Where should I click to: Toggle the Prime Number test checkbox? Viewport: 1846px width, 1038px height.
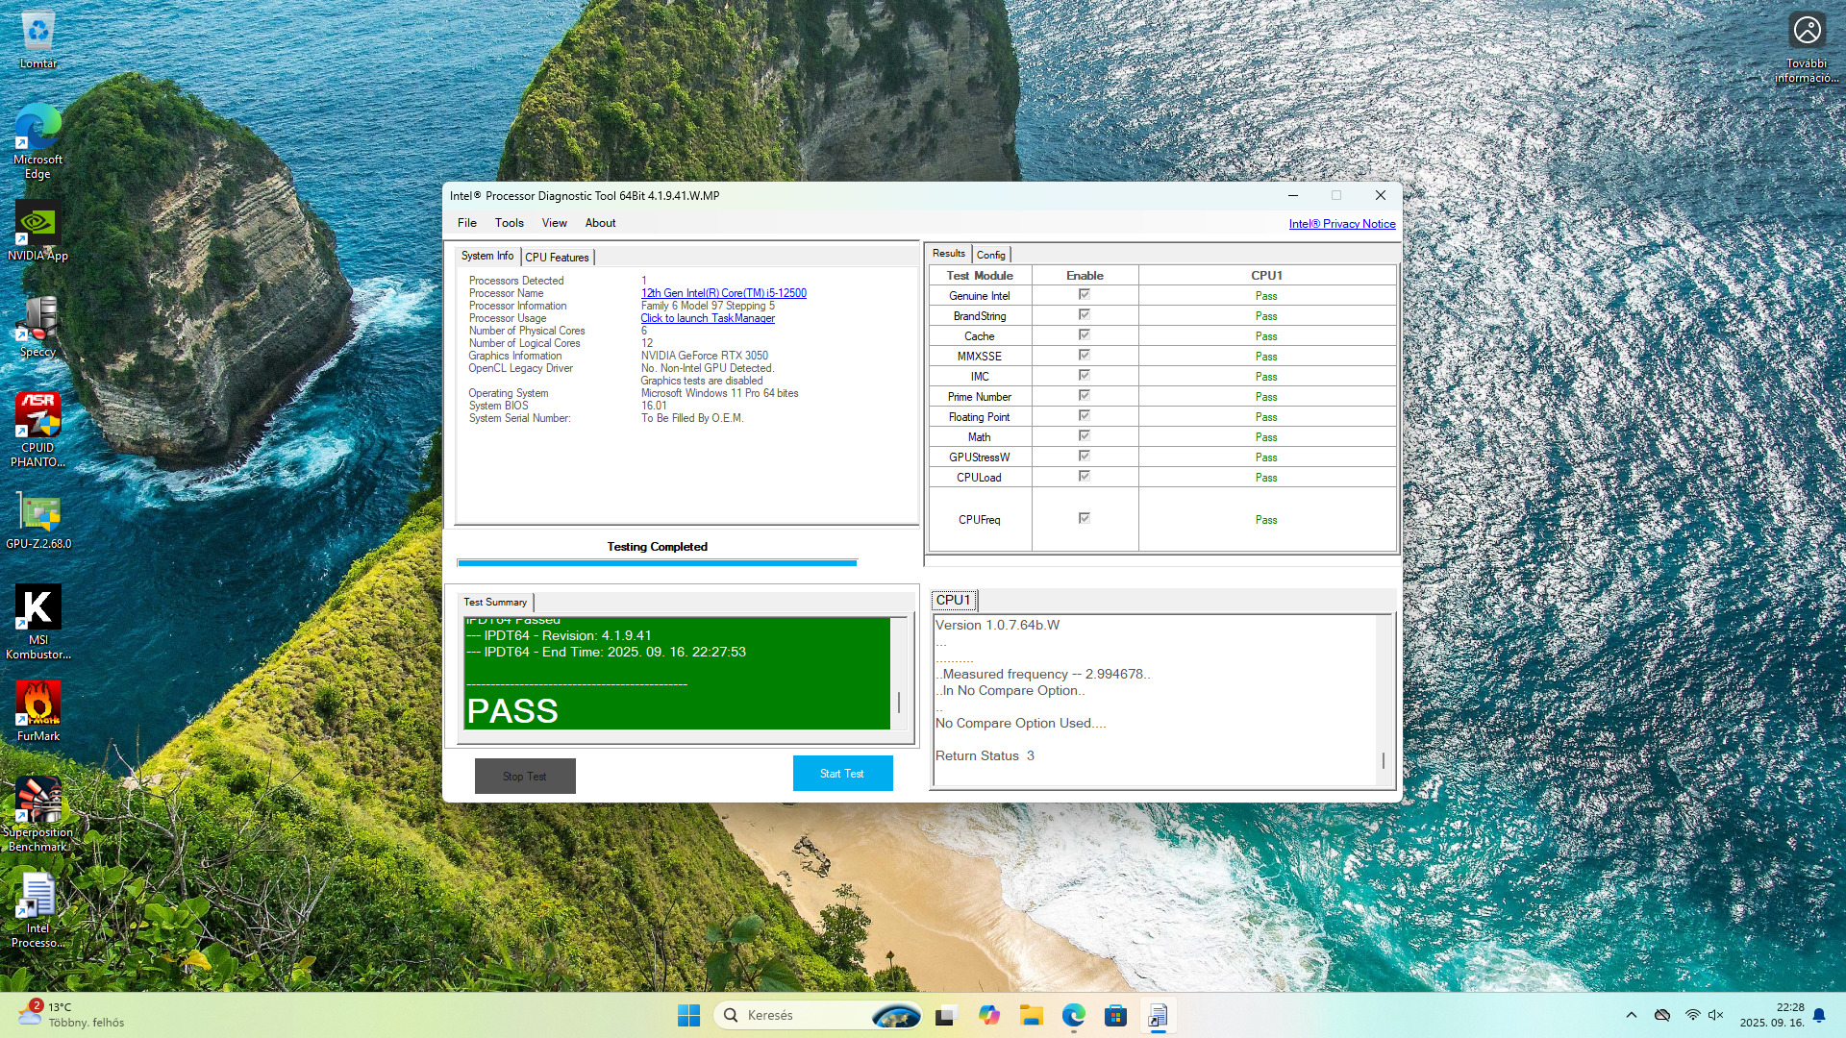tap(1084, 396)
